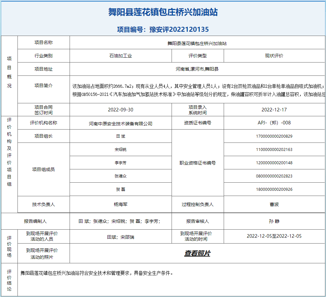Click the 到现场开展评价活动的照片 label

(42, 254)
